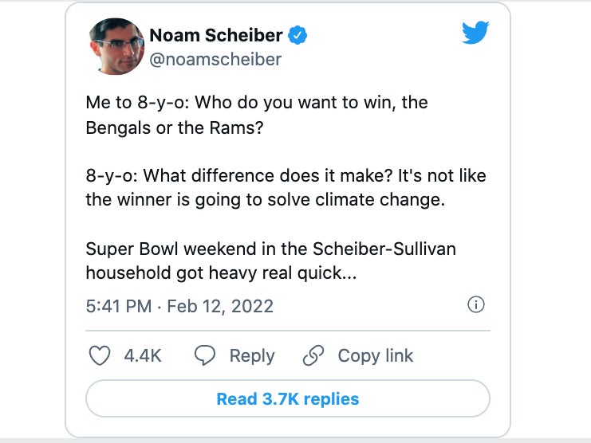The image size is (591, 443).
Task: Click the Reply text label
Action: 252,355
